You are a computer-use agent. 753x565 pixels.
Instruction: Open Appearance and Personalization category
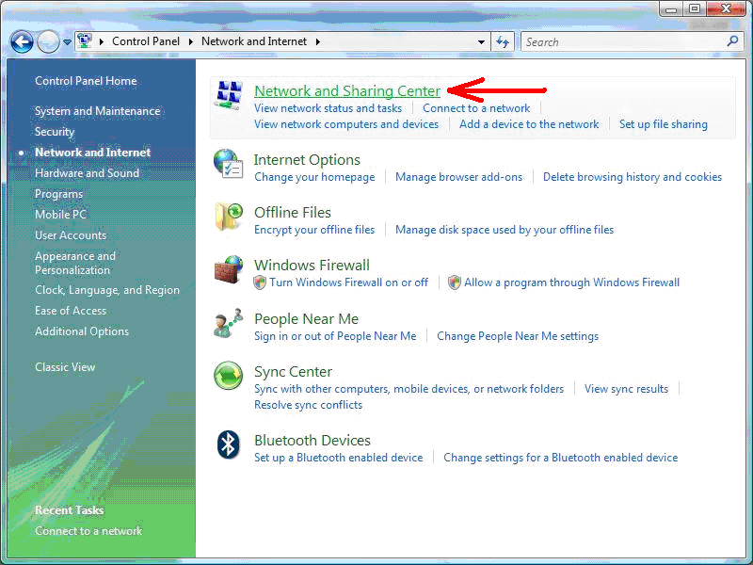(x=75, y=263)
